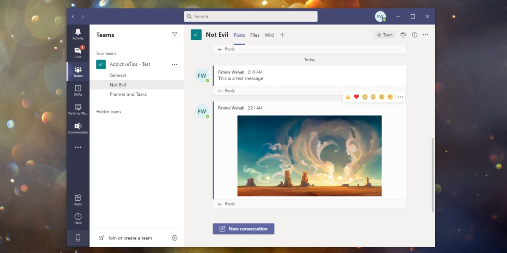Open the desert landscape image
The width and height of the screenshot is (507, 253).
[x=309, y=156]
